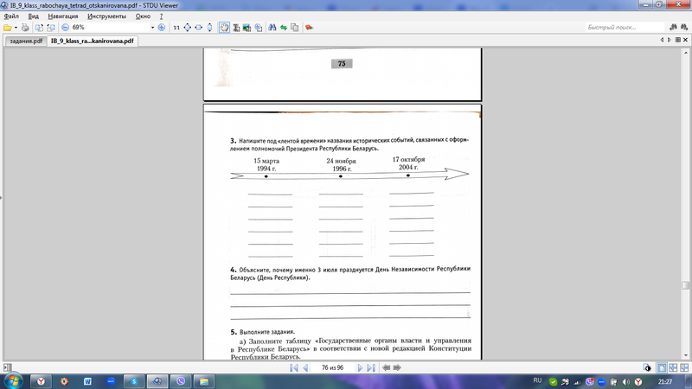Click the vertical scrollbar thumb
This screenshot has height=389, width=692.
tap(685, 286)
